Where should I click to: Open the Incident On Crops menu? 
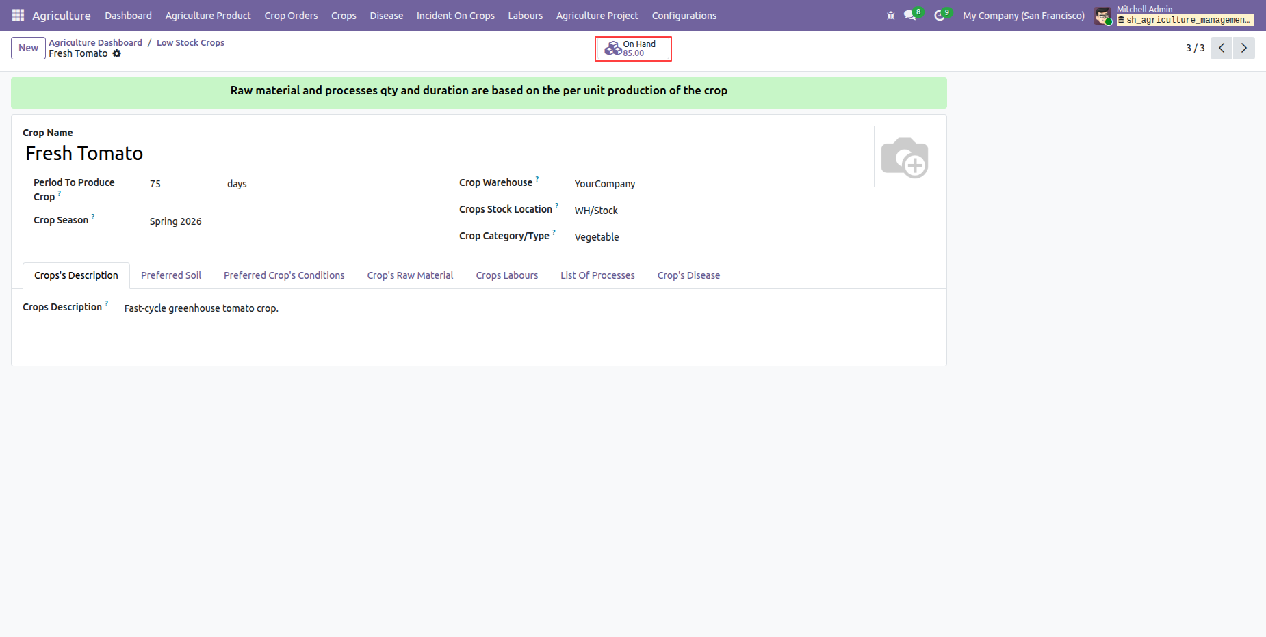point(455,15)
